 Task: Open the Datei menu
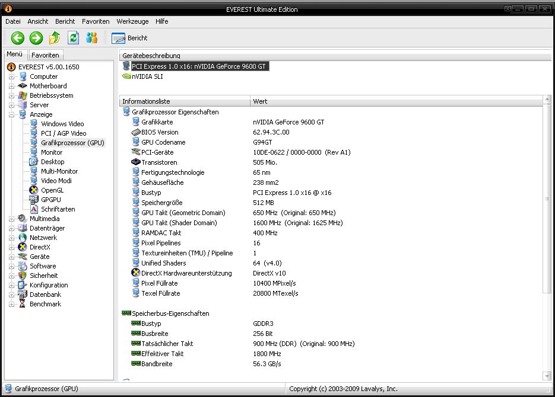[12, 21]
